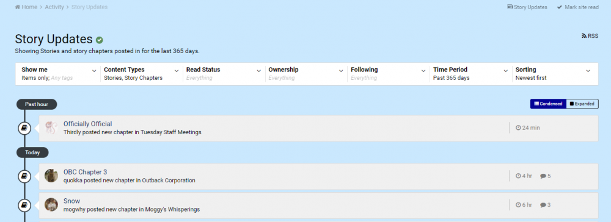Mark site read

[578, 7]
